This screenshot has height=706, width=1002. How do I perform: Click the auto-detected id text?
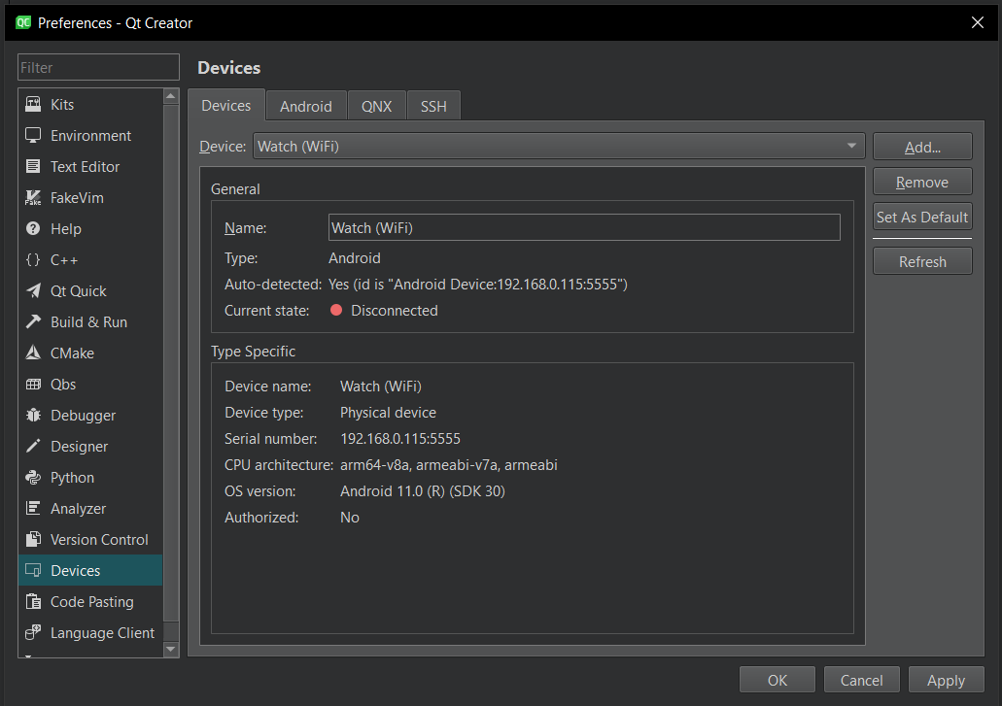click(478, 285)
